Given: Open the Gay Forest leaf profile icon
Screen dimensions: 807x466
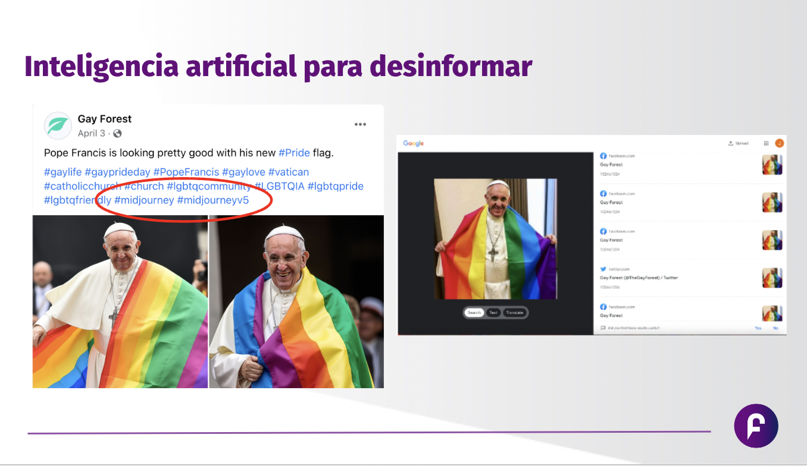Looking at the screenshot, I should click(57, 125).
